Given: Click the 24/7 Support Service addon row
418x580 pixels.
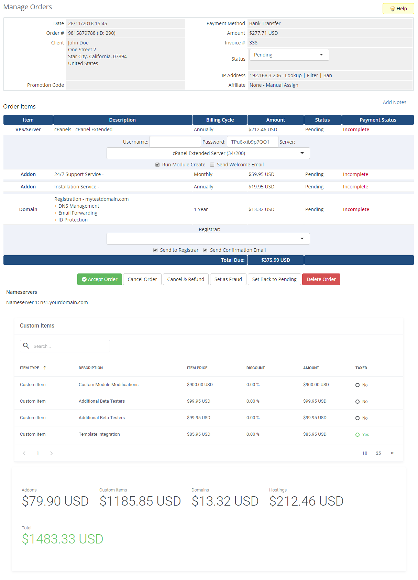Looking at the screenshot, I should tap(208, 174).
